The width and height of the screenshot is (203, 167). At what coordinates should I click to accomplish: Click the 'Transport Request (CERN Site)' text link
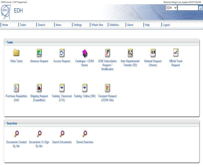click(x=107, y=98)
